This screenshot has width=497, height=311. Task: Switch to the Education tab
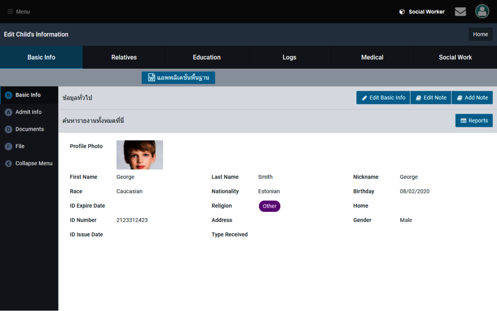click(x=207, y=57)
